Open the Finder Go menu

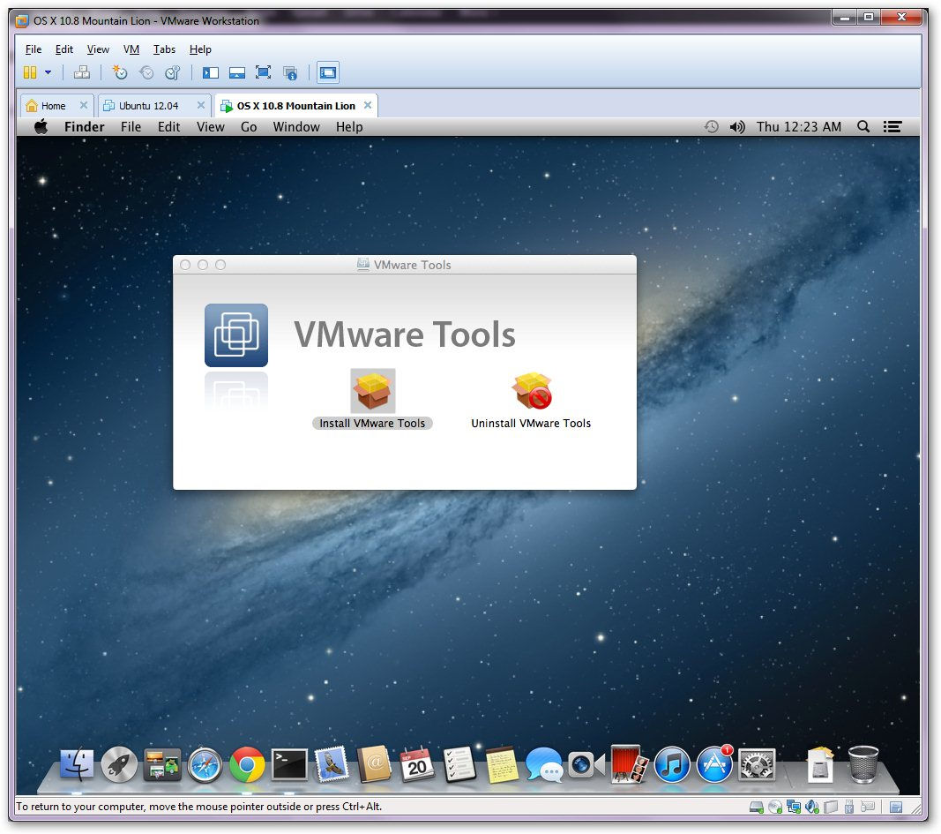pos(249,127)
